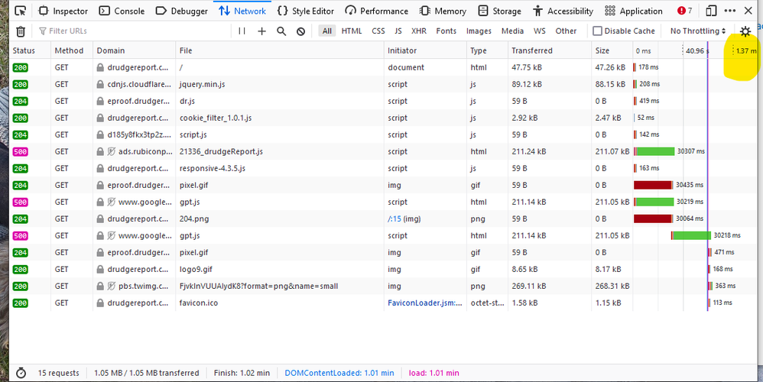
Task: Sort by the Domain column header
Action: pos(135,50)
